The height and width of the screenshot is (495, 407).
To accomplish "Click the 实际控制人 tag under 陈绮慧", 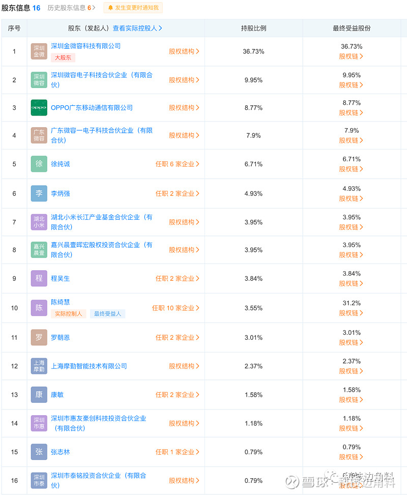I will tap(69, 314).
